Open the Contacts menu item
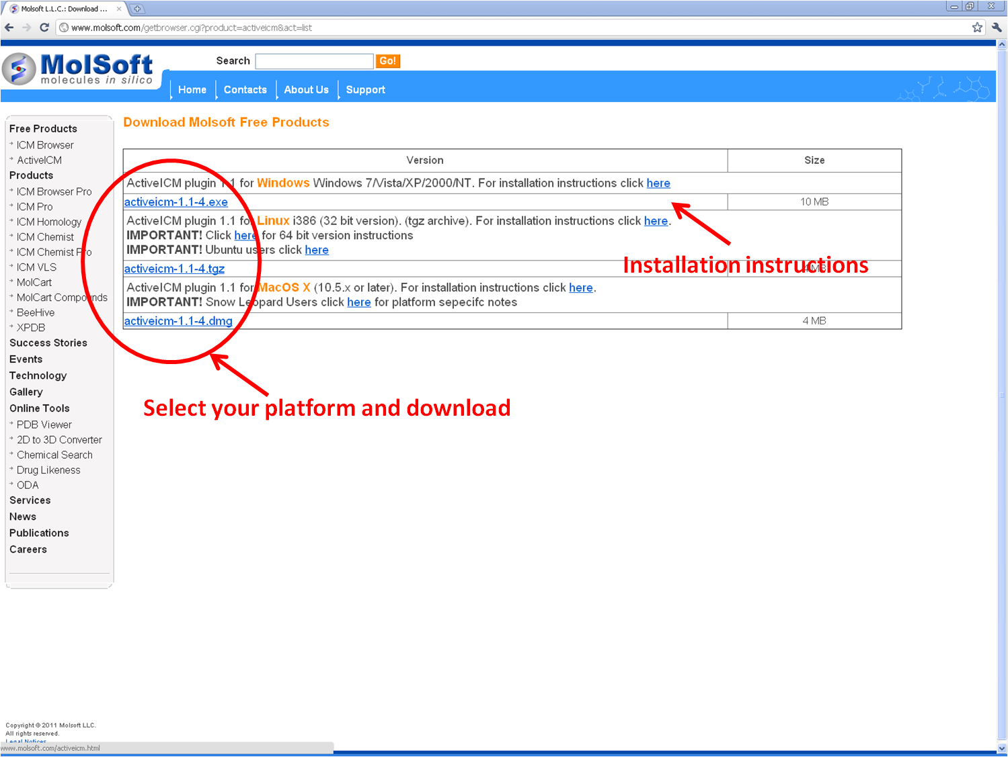Image resolution: width=1008 pixels, height=757 pixels. (245, 90)
